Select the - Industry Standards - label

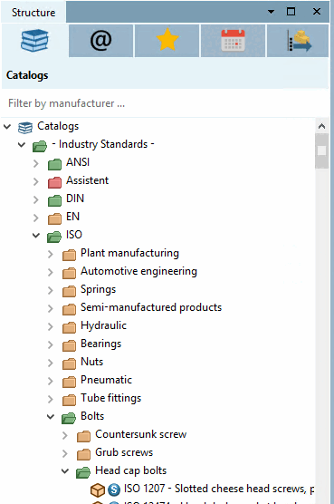click(x=103, y=144)
